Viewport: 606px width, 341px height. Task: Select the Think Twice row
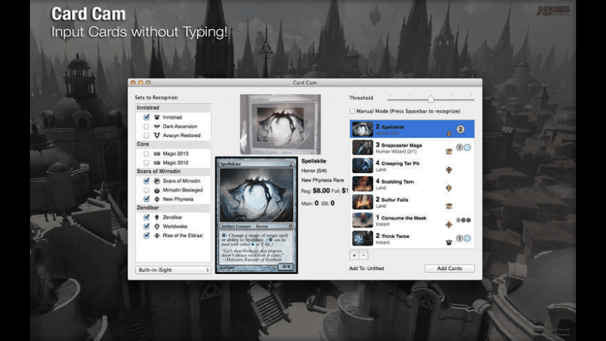(412, 238)
